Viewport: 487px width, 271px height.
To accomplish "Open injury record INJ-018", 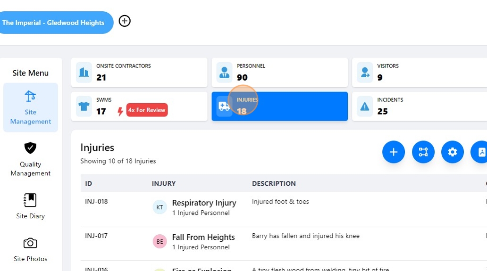I will [97, 202].
